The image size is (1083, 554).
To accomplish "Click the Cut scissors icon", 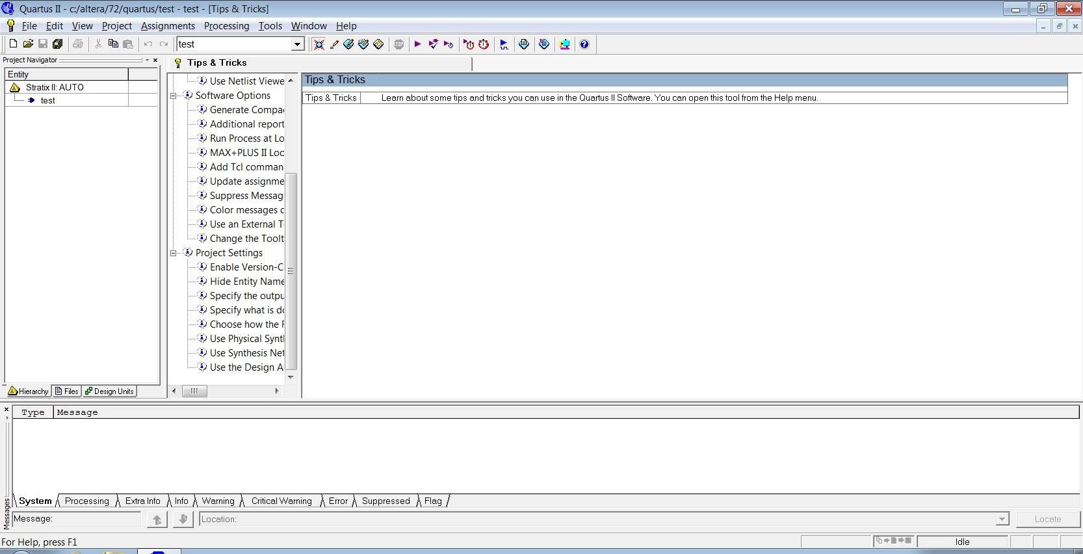I will point(98,44).
